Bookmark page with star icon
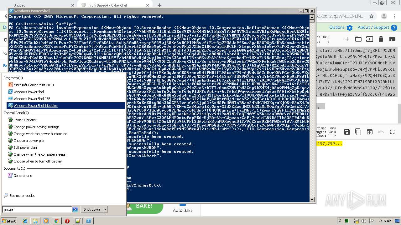The width and height of the screenshot is (401, 225). (x=372, y=16)
